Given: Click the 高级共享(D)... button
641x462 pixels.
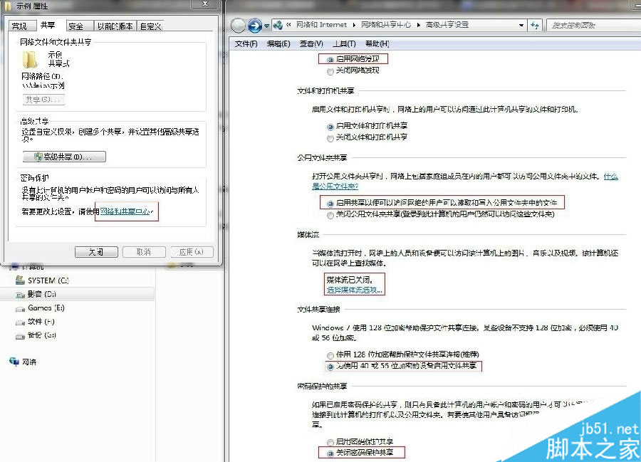Looking at the screenshot, I should point(63,157).
